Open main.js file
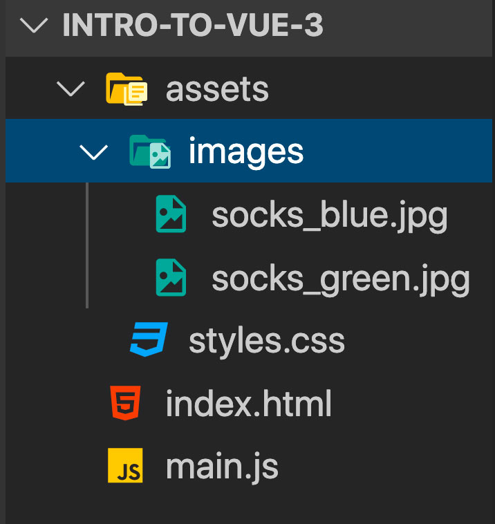495x524 pixels. click(222, 467)
